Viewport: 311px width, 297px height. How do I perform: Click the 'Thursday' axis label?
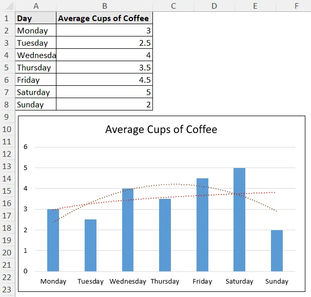point(165,281)
